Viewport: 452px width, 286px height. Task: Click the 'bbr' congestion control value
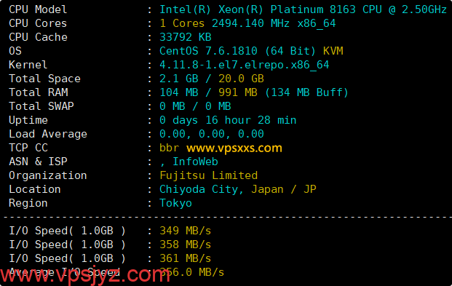pos(169,148)
